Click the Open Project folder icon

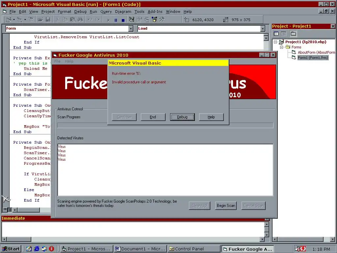pos(40,20)
